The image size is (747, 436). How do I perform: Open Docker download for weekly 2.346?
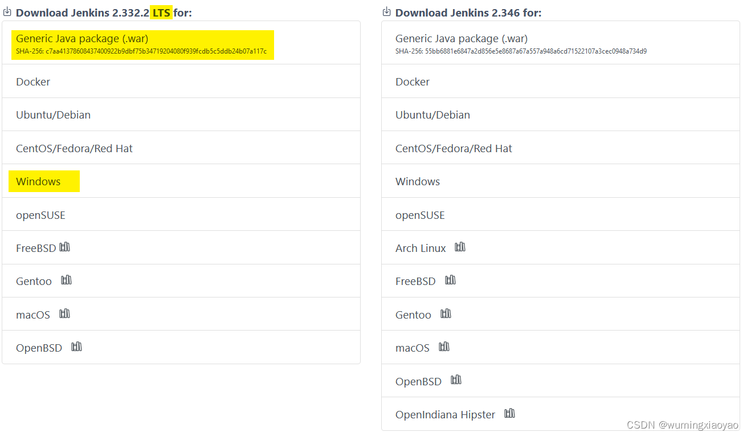click(561, 82)
